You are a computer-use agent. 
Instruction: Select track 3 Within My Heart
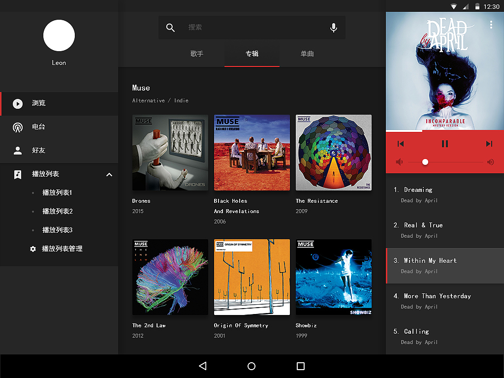(445, 265)
